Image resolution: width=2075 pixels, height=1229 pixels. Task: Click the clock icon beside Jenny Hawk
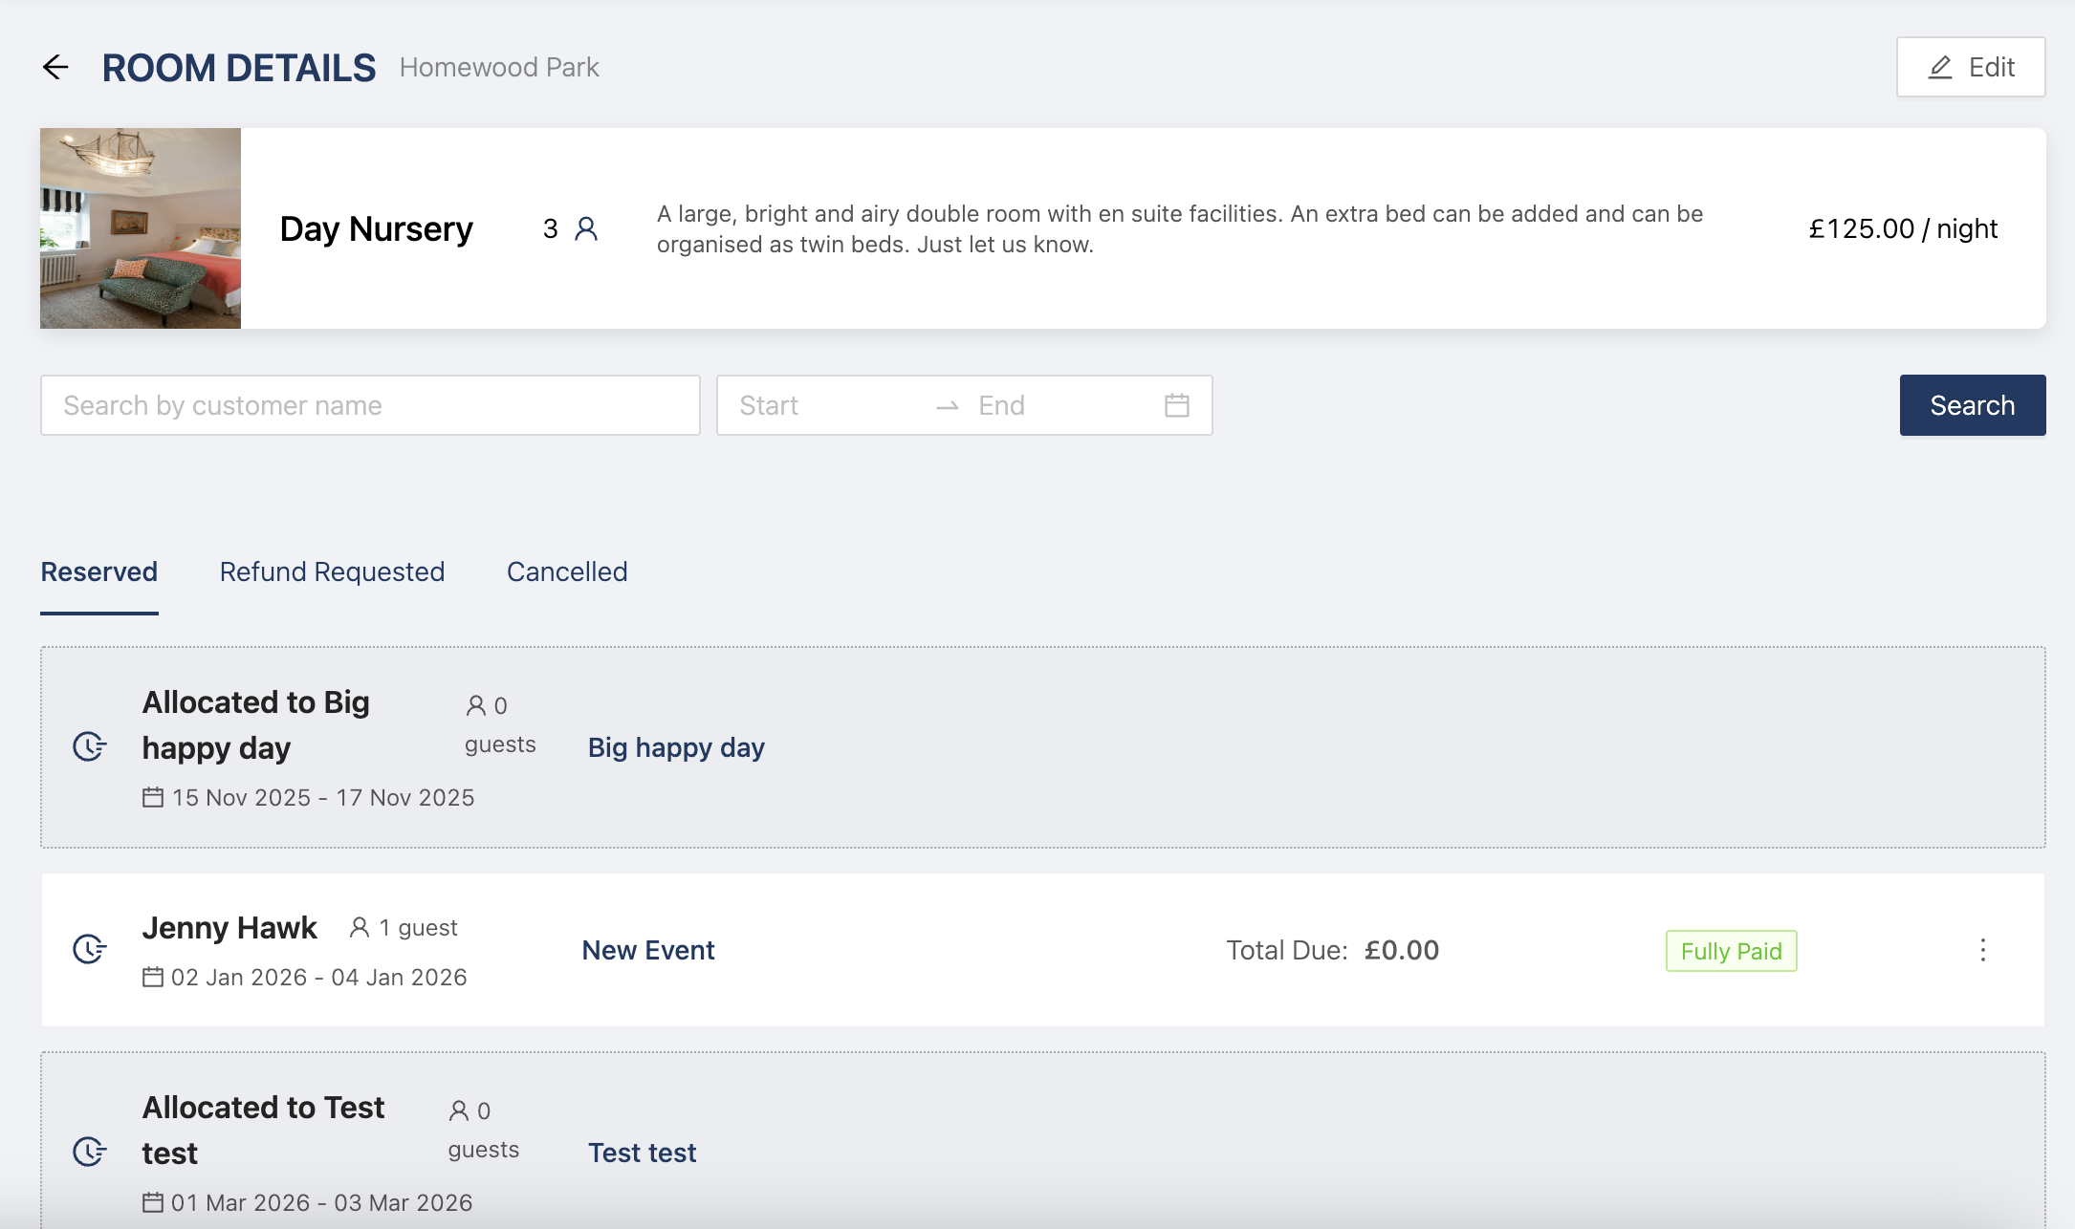point(89,949)
